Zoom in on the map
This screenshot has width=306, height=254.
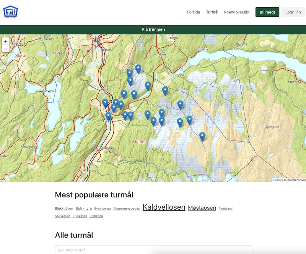[6, 42]
